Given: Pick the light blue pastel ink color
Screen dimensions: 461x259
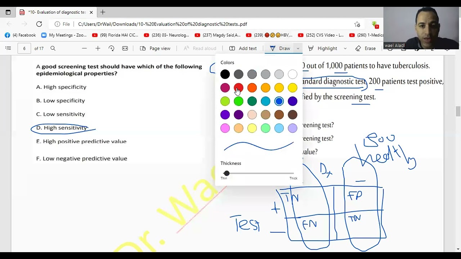Looking at the screenshot, I should (279, 128).
